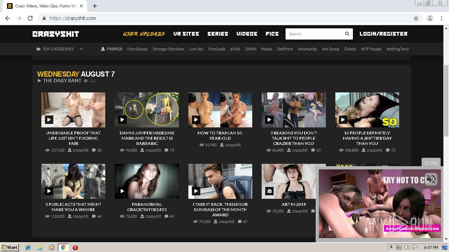Click the comment bubble next to 212
The width and height of the screenshot is (449, 252).
(x=86, y=81)
